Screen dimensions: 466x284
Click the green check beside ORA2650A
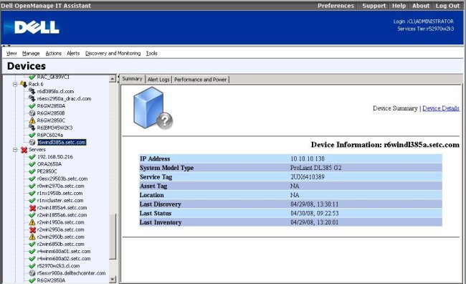(x=32, y=164)
